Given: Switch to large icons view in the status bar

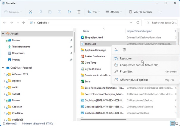Looking at the screenshot, I should pos(177,123).
